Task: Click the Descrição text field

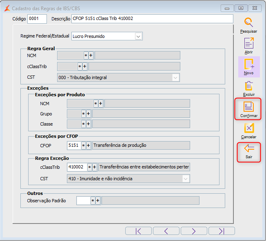Action: point(152,19)
